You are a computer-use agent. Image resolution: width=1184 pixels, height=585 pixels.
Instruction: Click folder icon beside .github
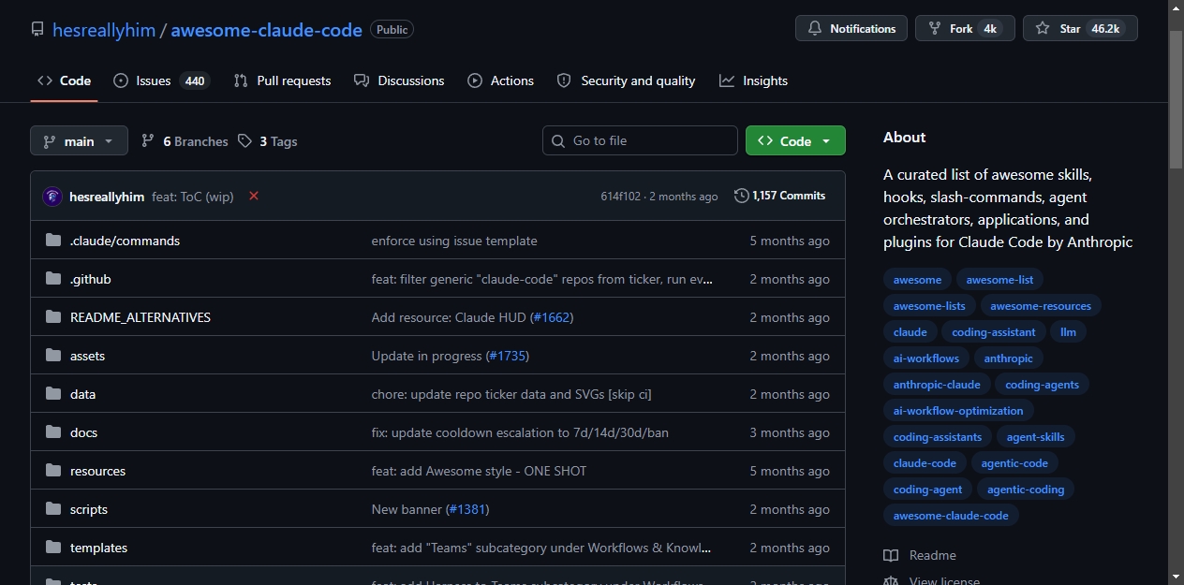[53, 279]
